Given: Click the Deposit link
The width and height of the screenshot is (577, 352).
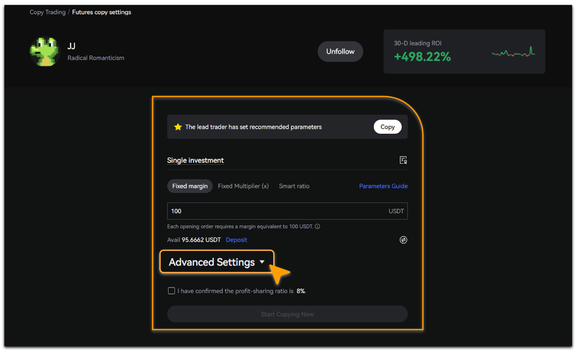Looking at the screenshot, I should click(236, 240).
